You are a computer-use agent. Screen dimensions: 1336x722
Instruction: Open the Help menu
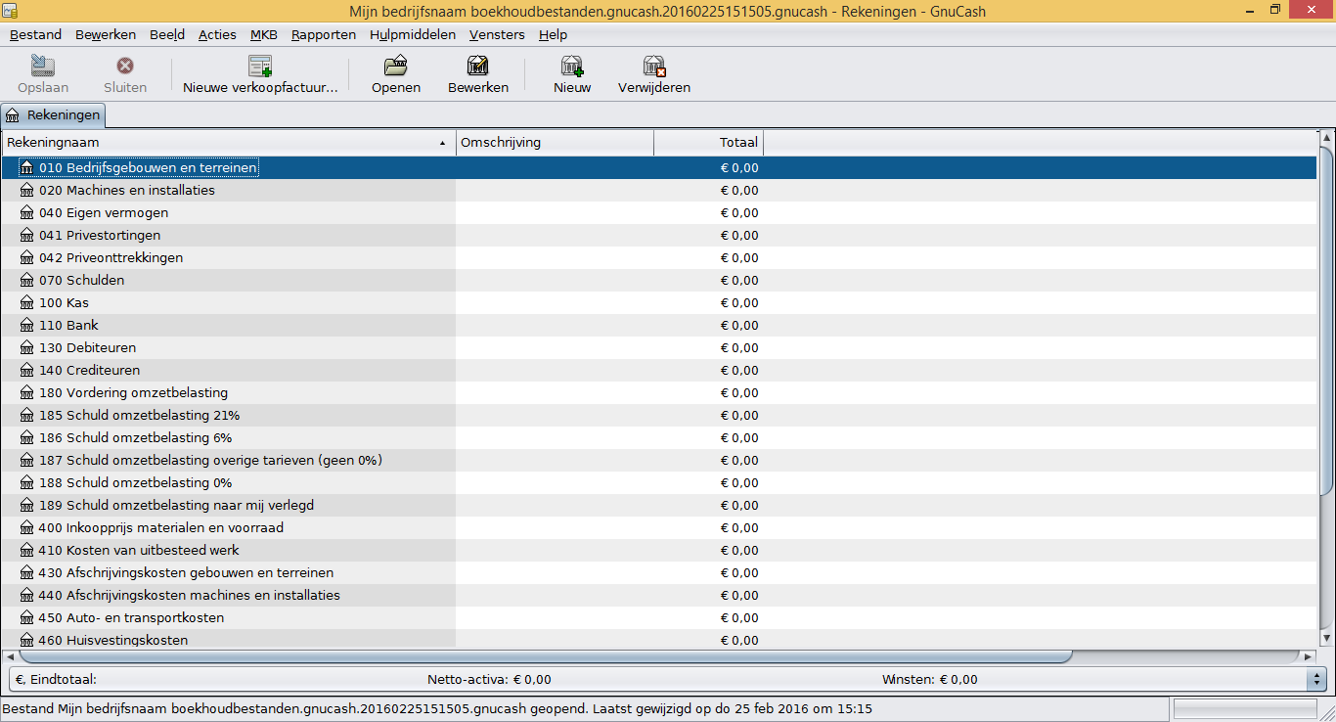tap(553, 34)
